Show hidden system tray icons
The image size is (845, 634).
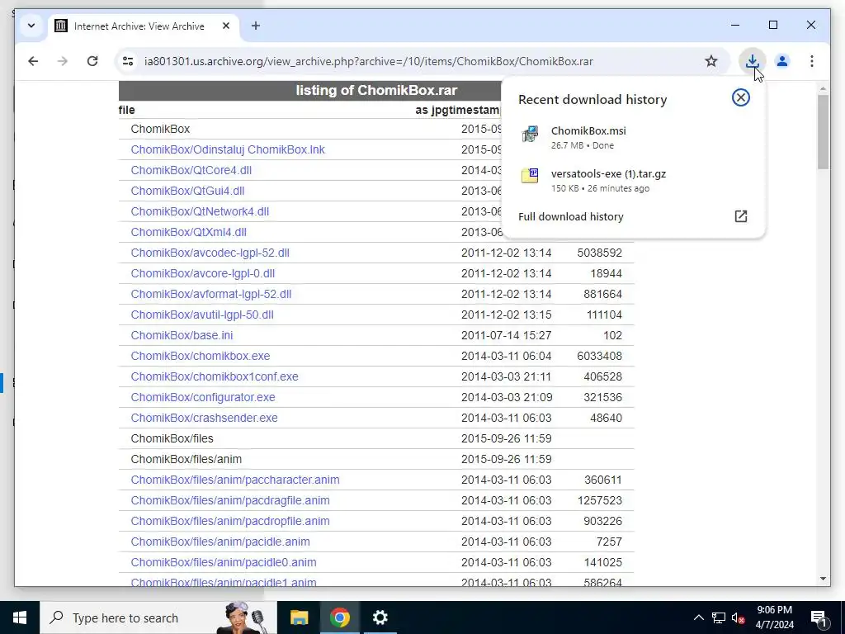(698, 617)
